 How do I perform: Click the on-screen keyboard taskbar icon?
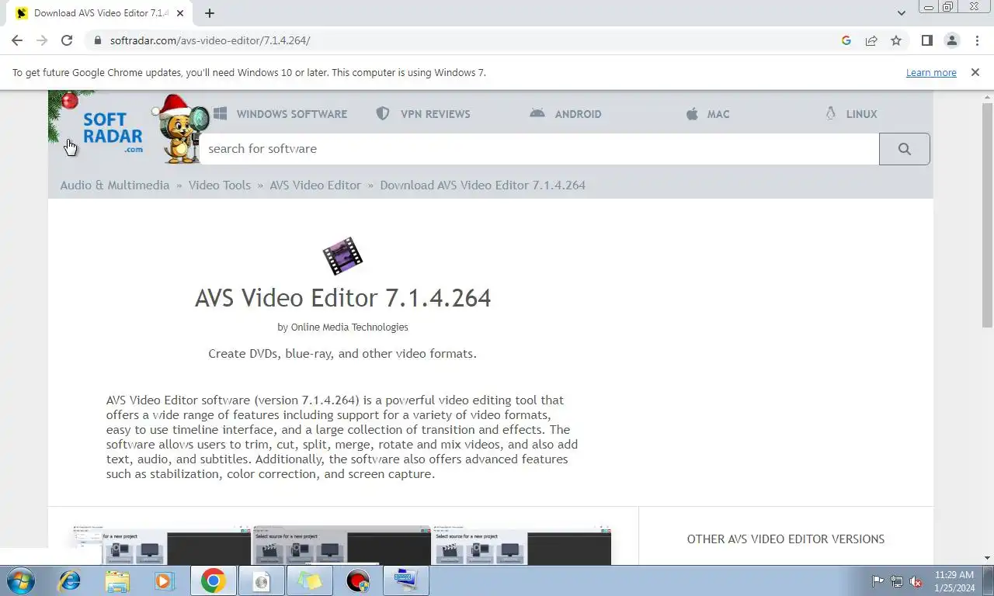[405, 580]
